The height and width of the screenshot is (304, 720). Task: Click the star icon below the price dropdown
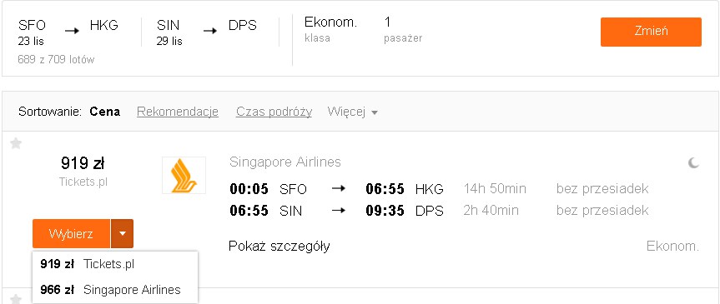(x=16, y=299)
